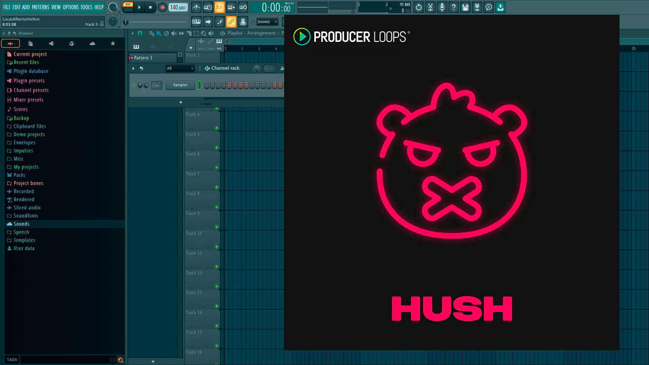Click the microphone one-click recording icon

[442, 7]
